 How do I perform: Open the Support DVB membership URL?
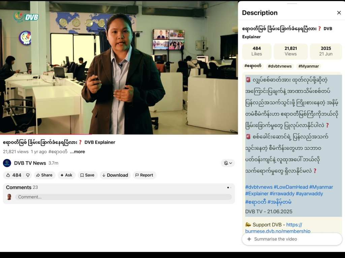click(x=278, y=228)
